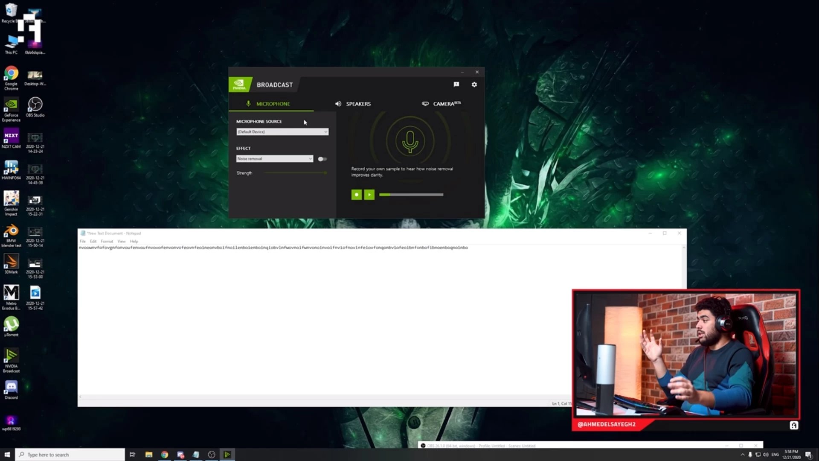Select the 2020-12-21 15-57-42 video file
The height and width of the screenshot is (461, 819).
point(35,298)
